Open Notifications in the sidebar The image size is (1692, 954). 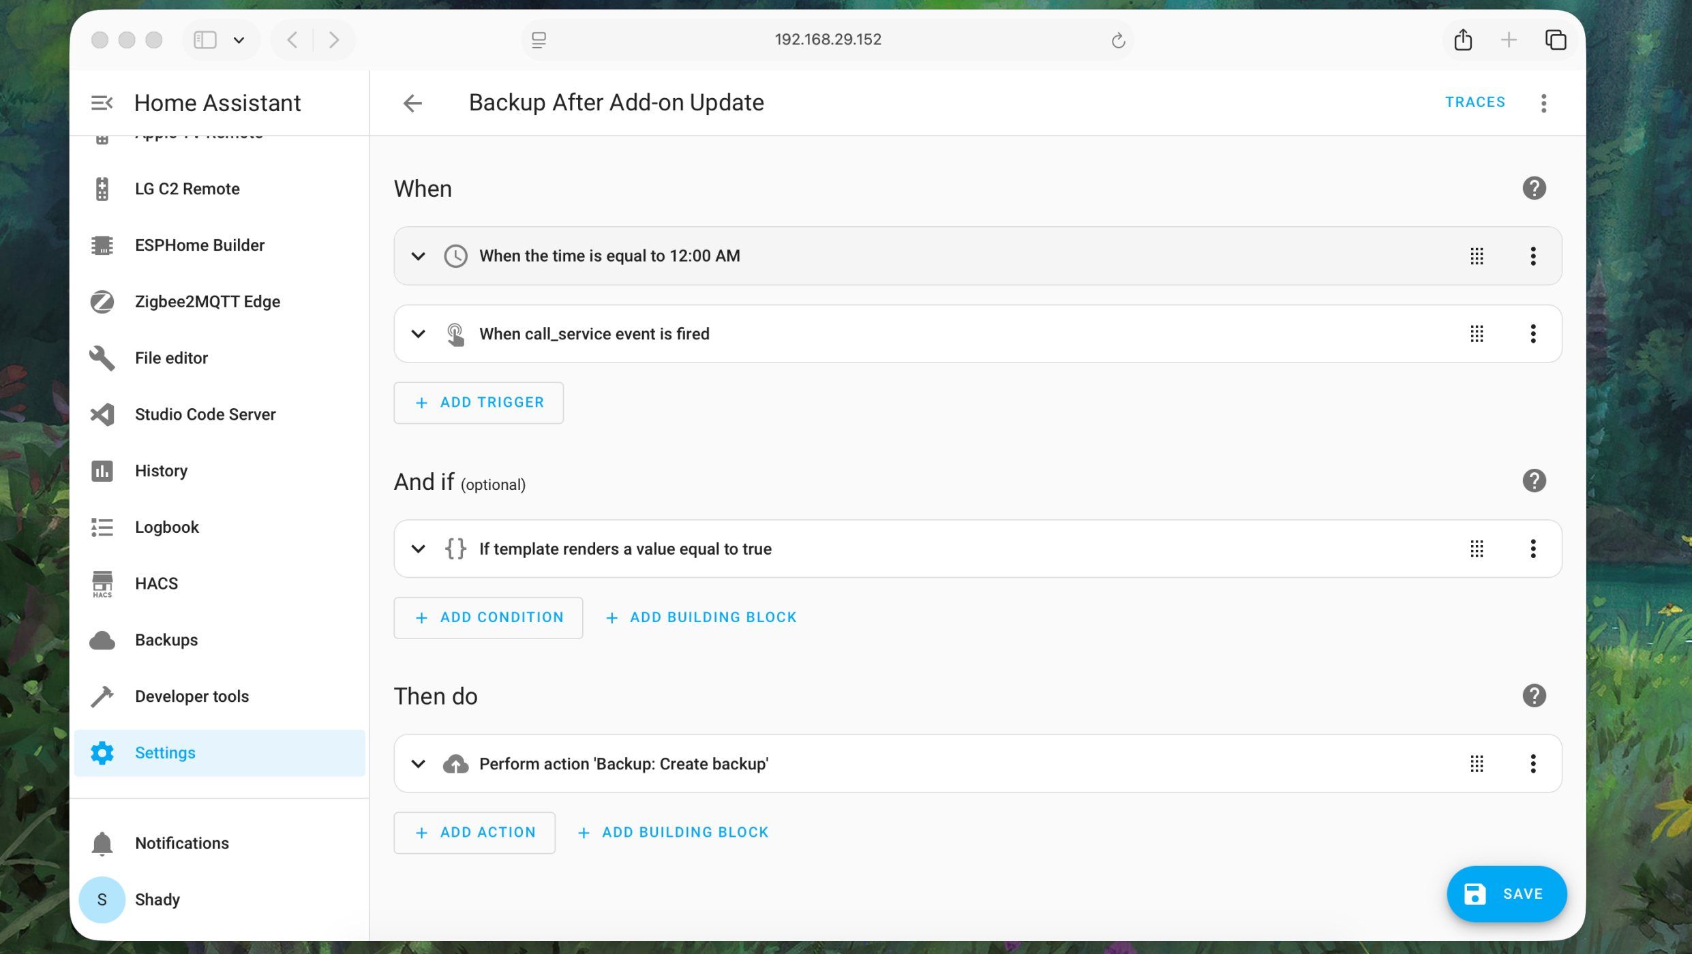tap(220, 844)
